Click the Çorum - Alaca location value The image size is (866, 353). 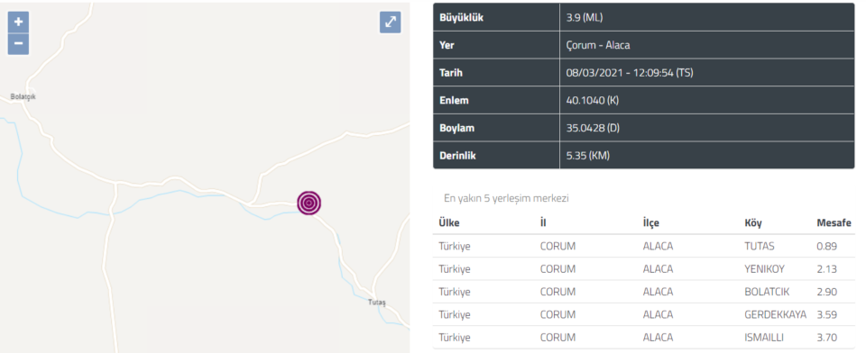(x=597, y=45)
